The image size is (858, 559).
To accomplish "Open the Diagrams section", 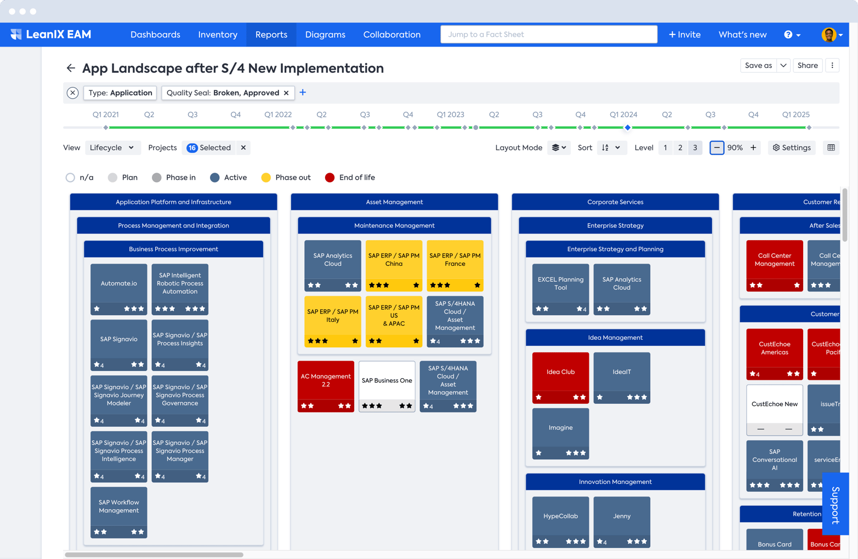I will coord(325,34).
